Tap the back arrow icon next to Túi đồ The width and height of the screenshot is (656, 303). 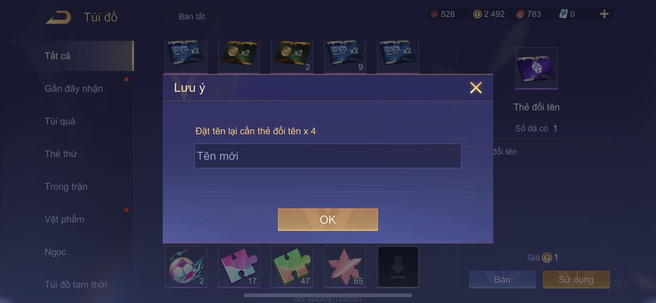coord(58,17)
